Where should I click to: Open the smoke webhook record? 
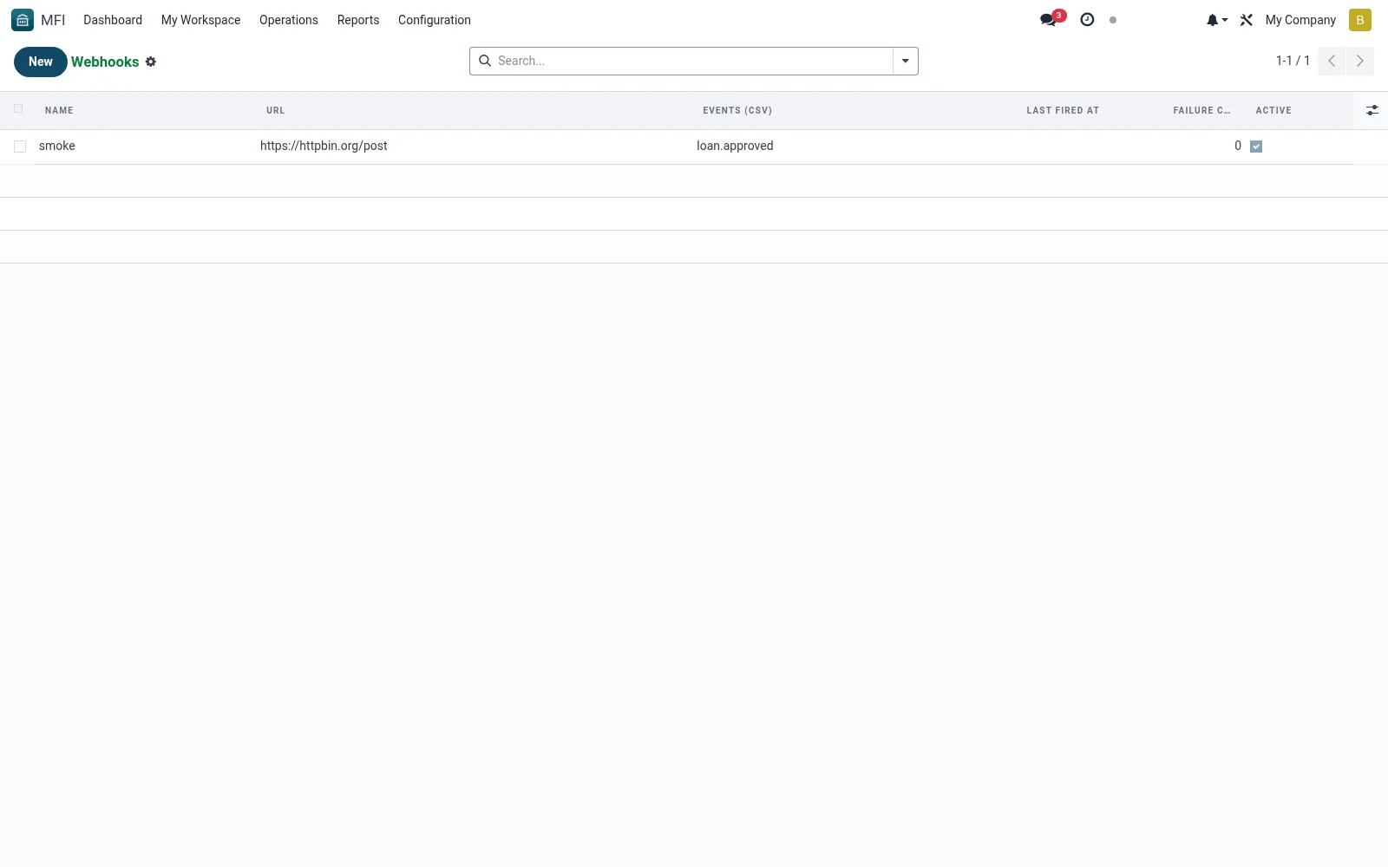coord(57,146)
